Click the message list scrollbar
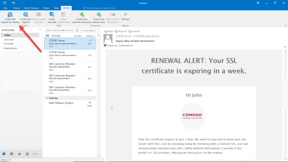Image resolution: width=288 pixels, height=162 pixels. pyautogui.click(x=99, y=38)
